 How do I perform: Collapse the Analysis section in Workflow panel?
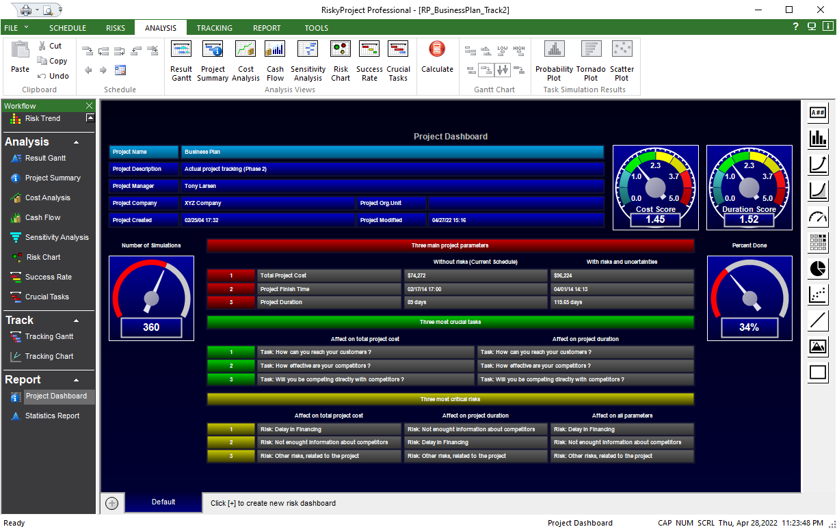pos(76,142)
